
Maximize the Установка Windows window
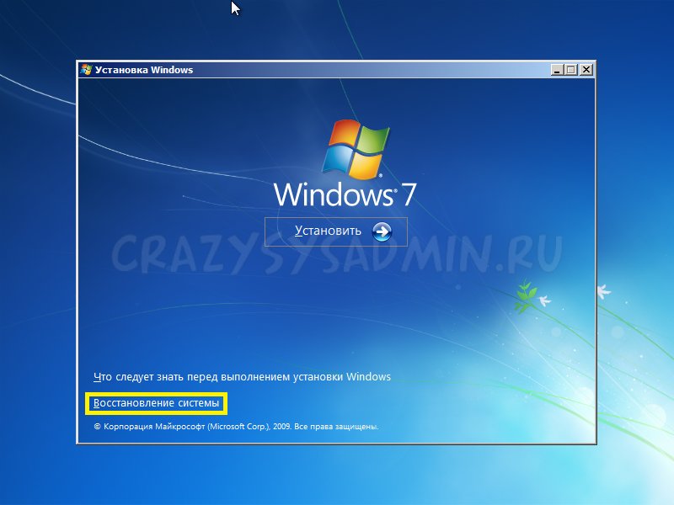[x=571, y=70]
